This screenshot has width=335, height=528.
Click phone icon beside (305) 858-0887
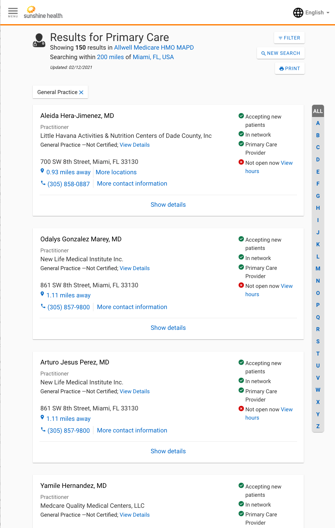click(43, 183)
